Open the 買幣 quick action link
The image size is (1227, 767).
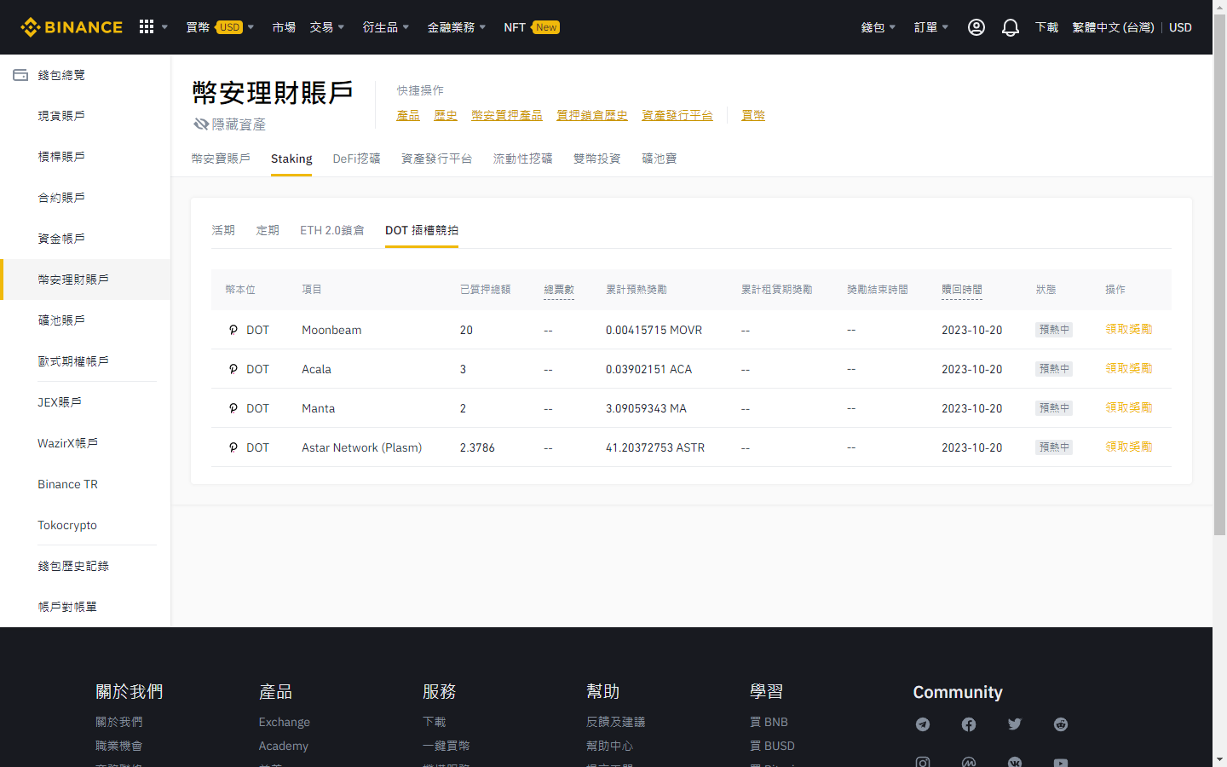coord(753,115)
